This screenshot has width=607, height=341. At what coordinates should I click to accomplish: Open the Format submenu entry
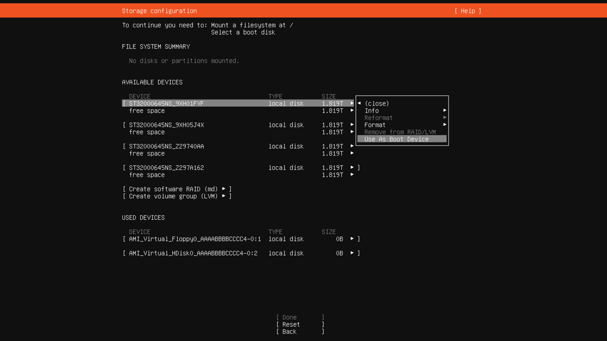pos(375,125)
